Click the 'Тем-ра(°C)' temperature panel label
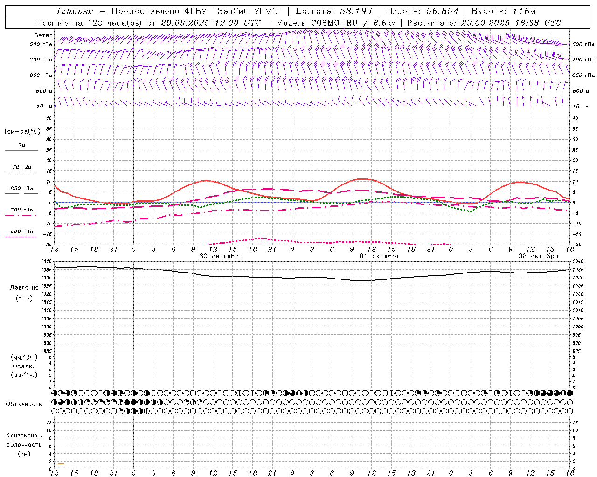This screenshot has width=597, height=477. point(22,132)
